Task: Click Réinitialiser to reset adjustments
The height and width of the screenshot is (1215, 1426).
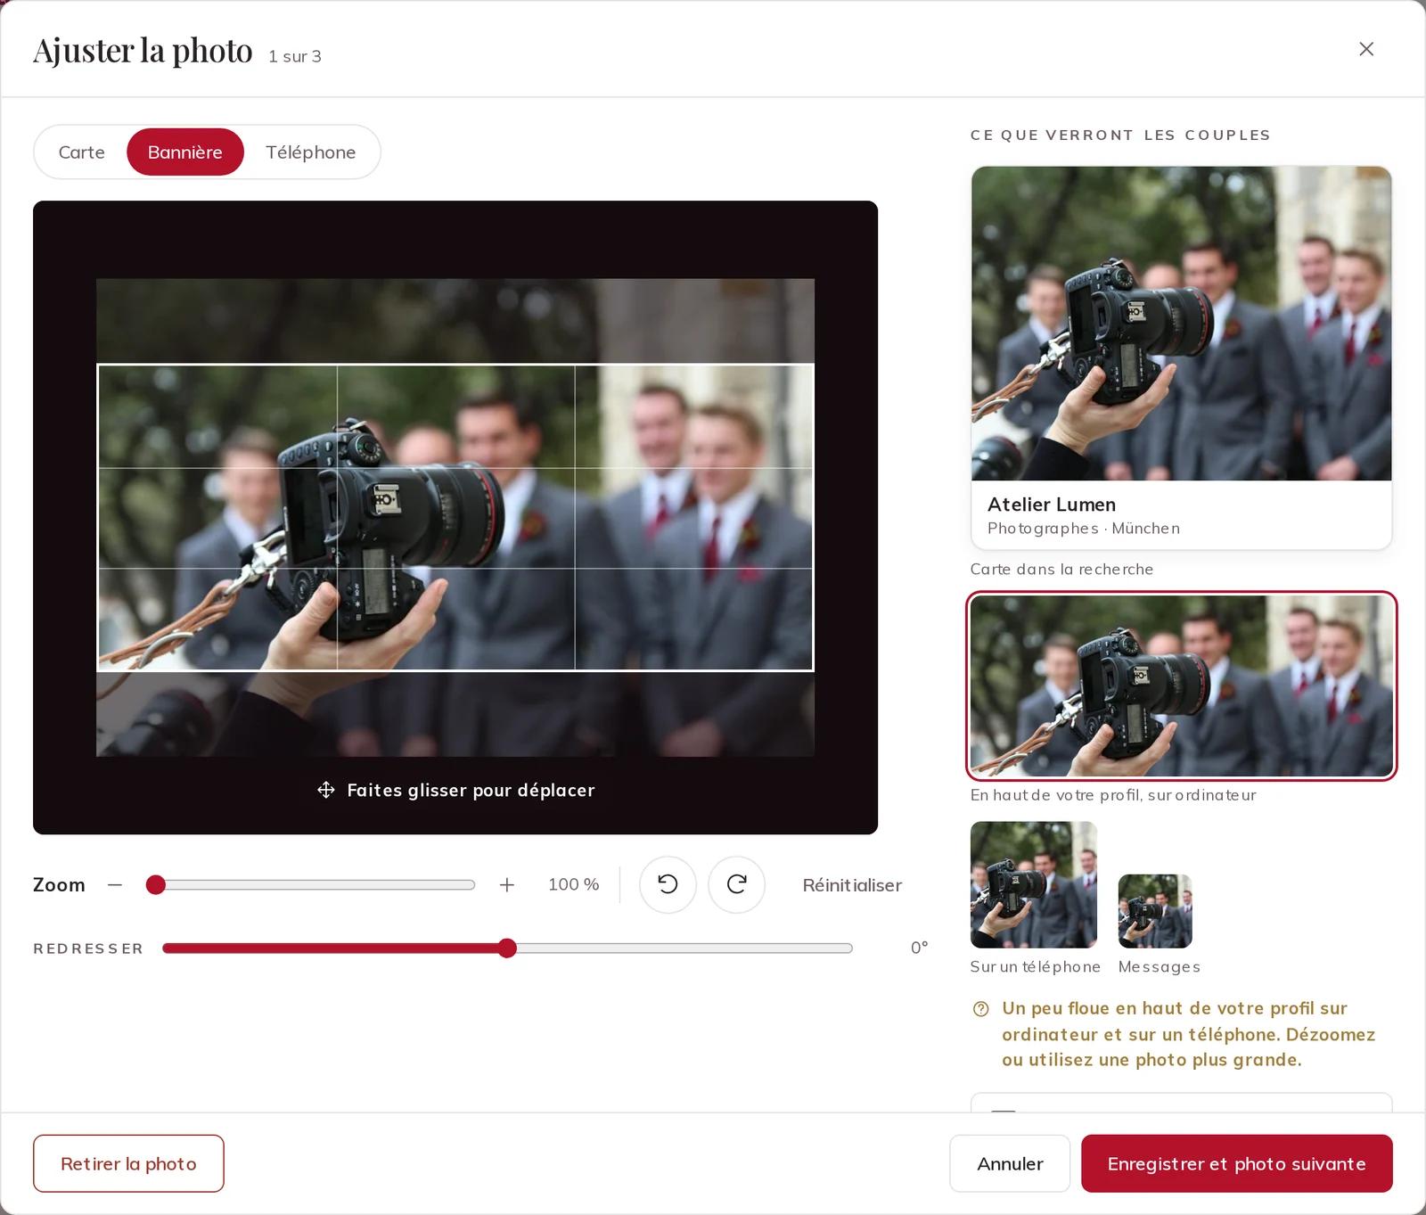Action: tap(852, 885)
